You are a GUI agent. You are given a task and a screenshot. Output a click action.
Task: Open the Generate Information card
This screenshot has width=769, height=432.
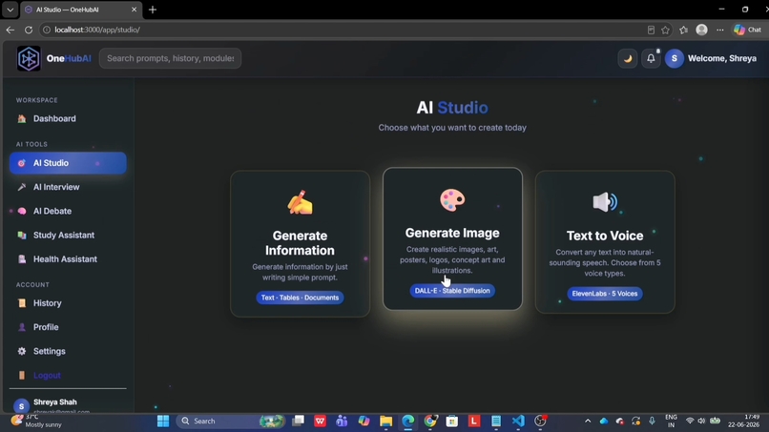pyautogui.click(x=301, y=244)
